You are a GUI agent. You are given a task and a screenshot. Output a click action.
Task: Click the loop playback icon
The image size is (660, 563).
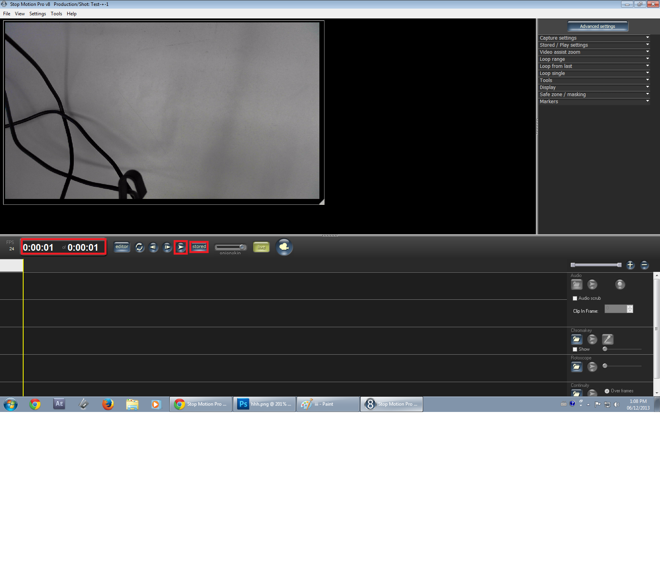(x=139, y=247)
